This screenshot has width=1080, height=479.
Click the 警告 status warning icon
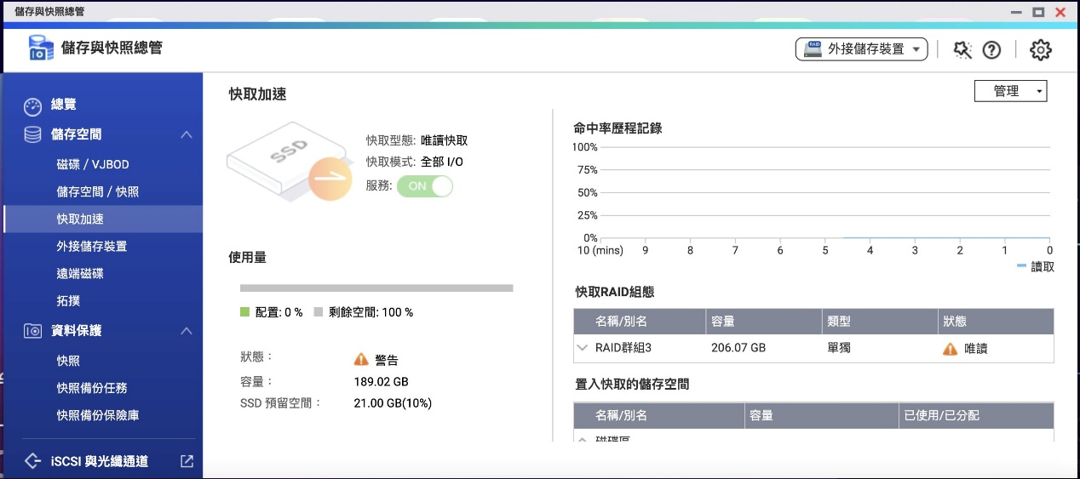click(361, 360)
